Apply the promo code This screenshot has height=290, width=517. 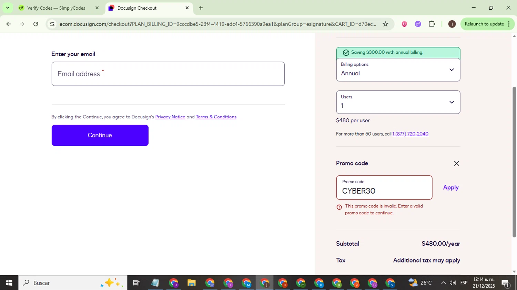(451, 187)
